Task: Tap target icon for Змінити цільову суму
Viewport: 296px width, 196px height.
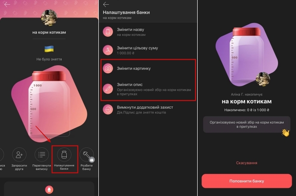Action: [x=108, y=50]
